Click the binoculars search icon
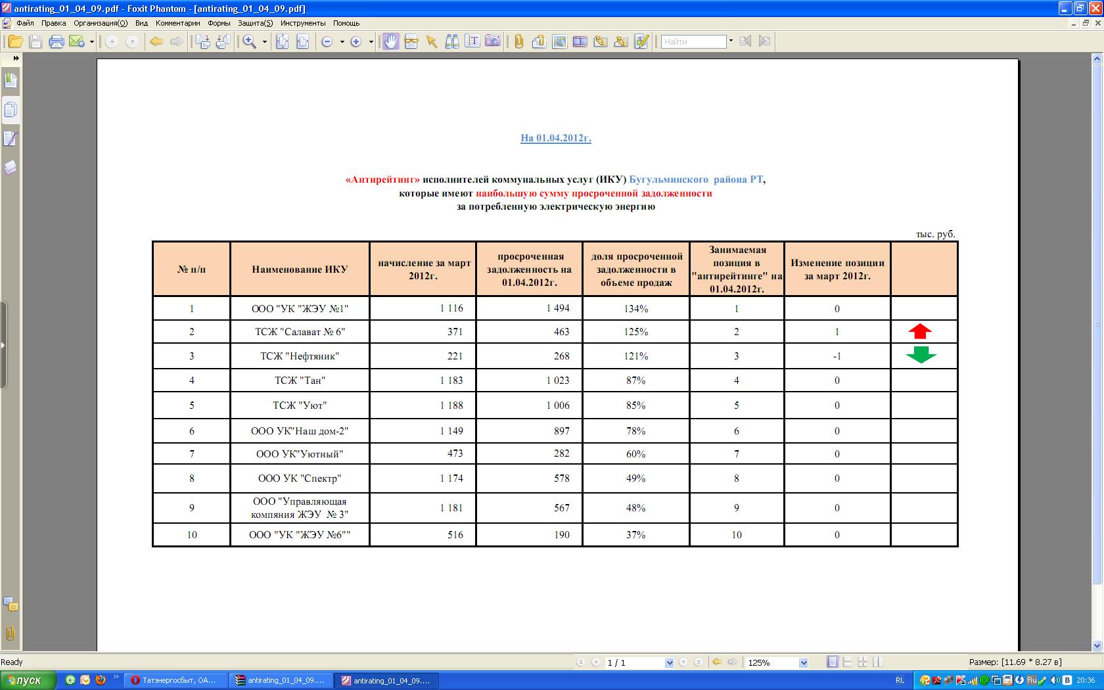Screen dimensions: 1104x690 point(452,42)
